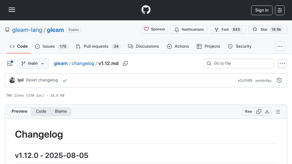Click the v1.12.0 - 2025-08-05 heading
The width and height of the screenshot is (292, 164).
tap(52, 155)
